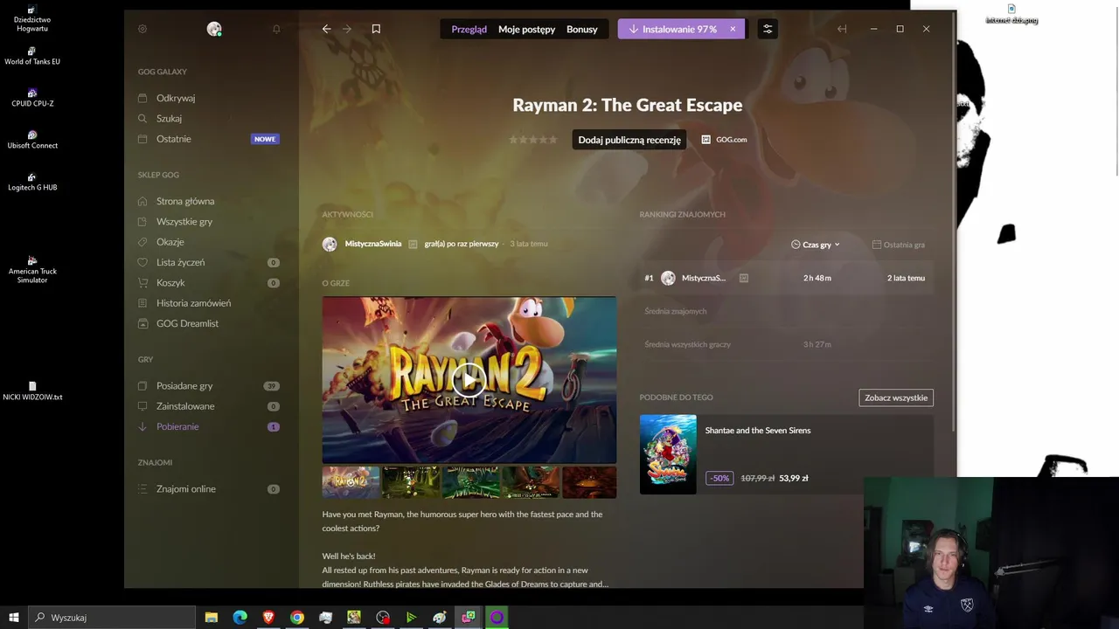Open the notifications bell

point(276,29)
